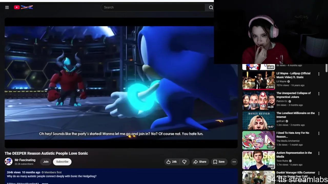Open the hamburger guide menu
The image size is (328, 184).
point(7,7)
